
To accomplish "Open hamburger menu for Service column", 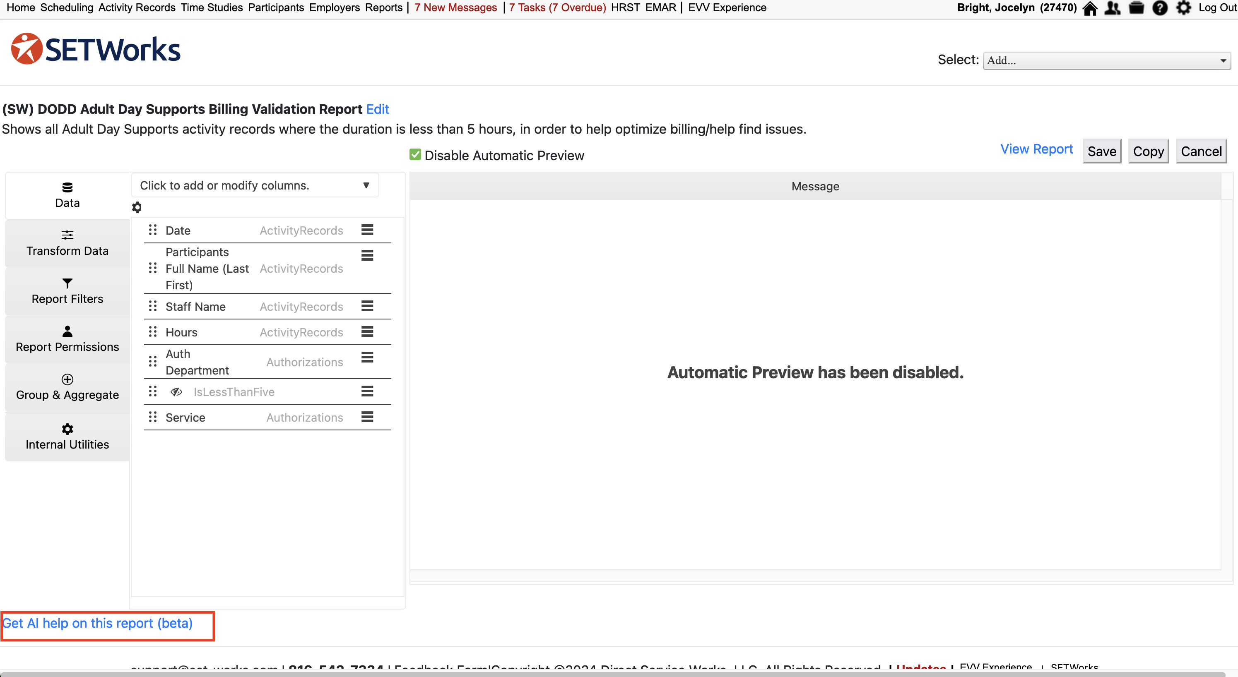I will click(367, 417).
